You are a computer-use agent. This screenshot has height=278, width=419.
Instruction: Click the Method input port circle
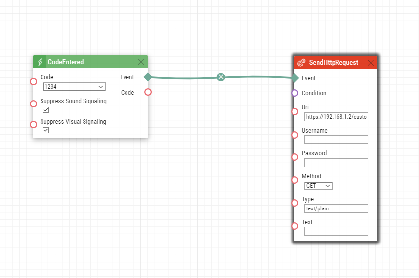(x=295, y=180)
